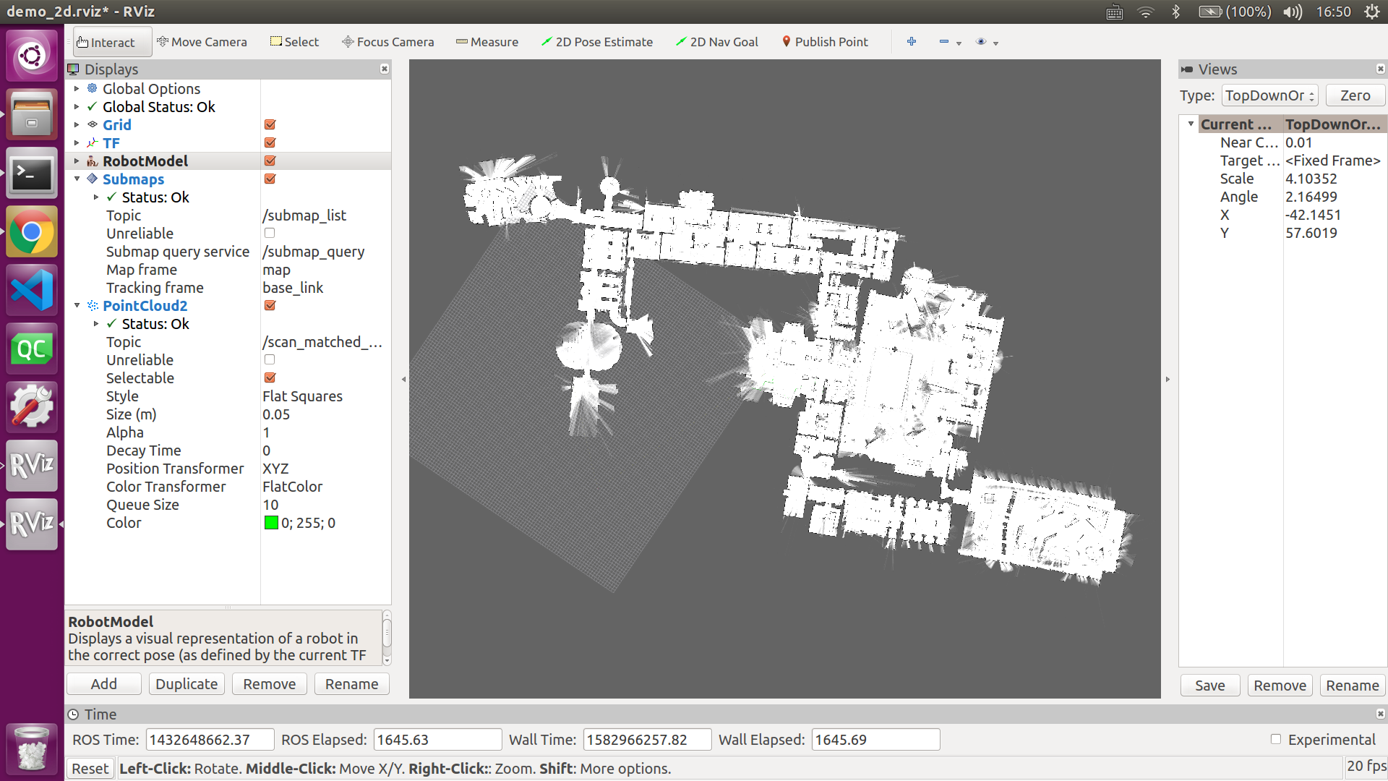Image resolution: width=1388 pixels, height=781 pixels.
Task: Click the Focus Camera tool
Action: (x=387, y=41)
